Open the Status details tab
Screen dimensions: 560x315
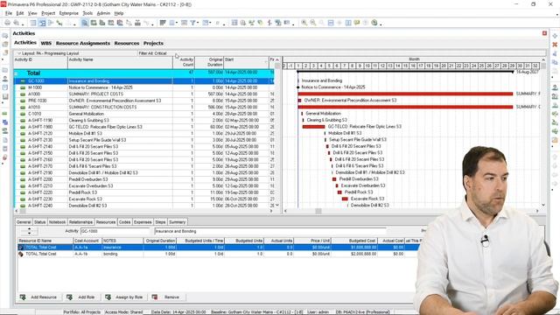point(39,222)
